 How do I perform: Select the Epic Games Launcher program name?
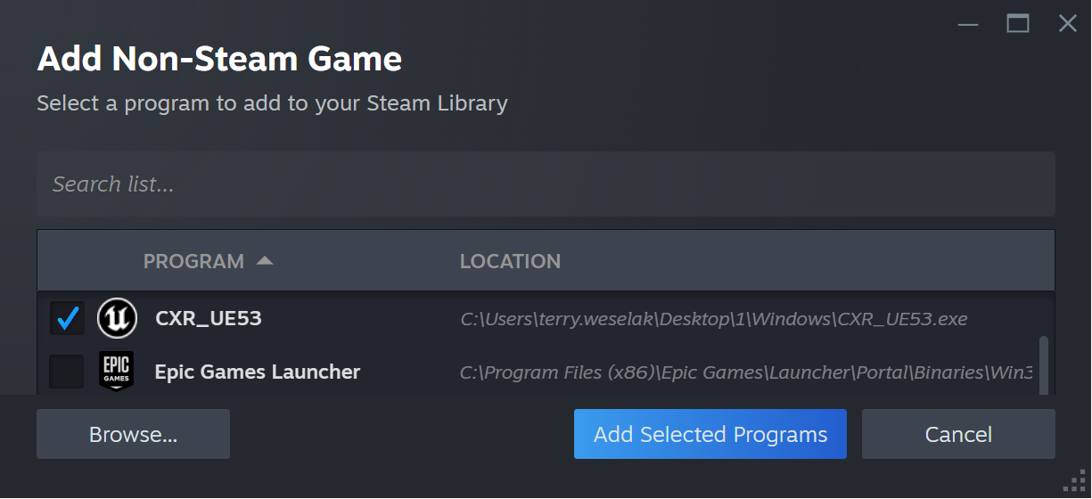tap(258, 372)
